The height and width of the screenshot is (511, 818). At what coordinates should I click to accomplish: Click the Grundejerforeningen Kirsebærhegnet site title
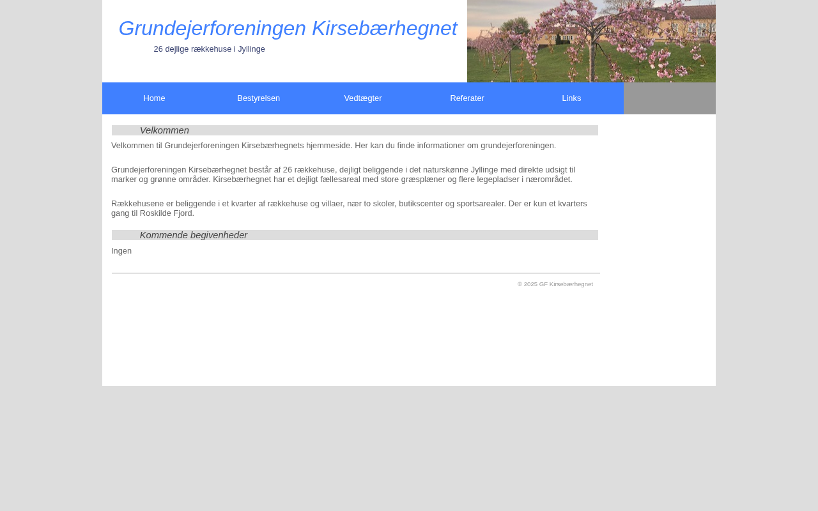[288, 29]
